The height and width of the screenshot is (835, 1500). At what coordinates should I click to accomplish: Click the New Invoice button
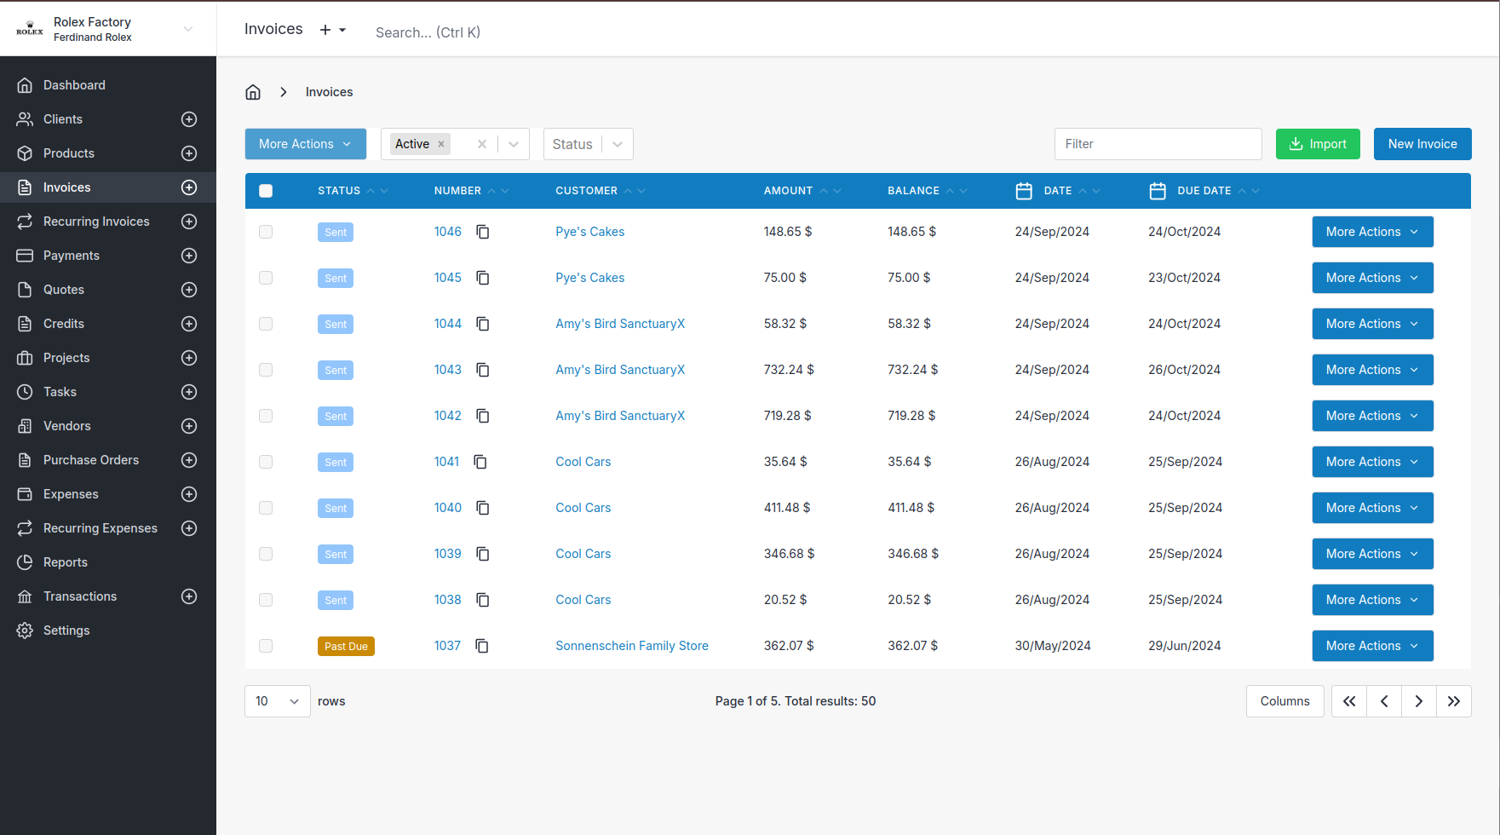coord(1422,144)
